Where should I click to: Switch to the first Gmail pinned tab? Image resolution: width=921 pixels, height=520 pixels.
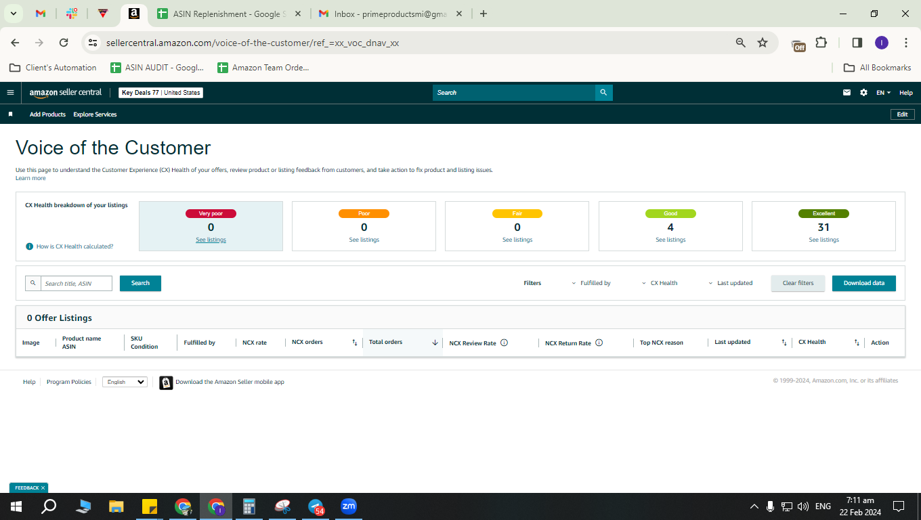point(41,14)
